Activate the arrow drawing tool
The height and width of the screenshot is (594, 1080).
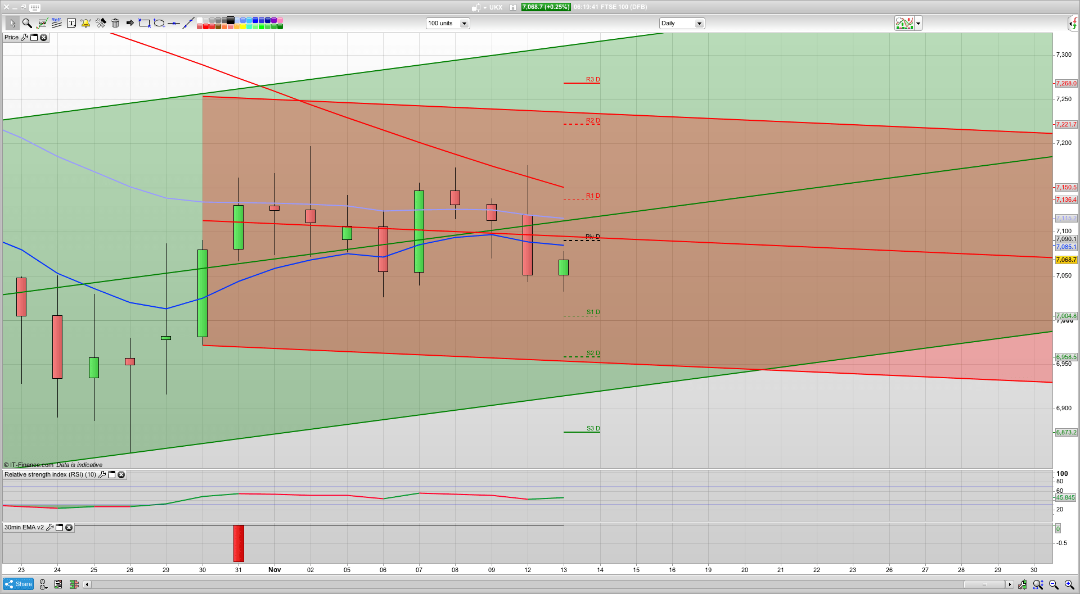click(130, 23)
